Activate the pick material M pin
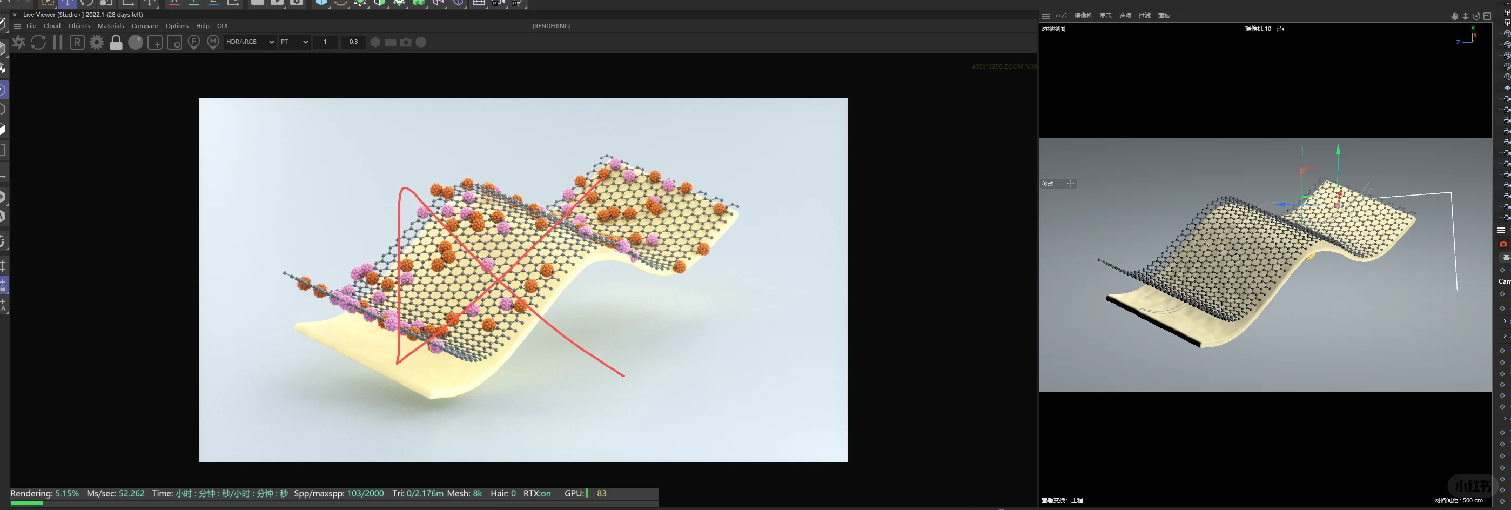 (x=213, y=42)
